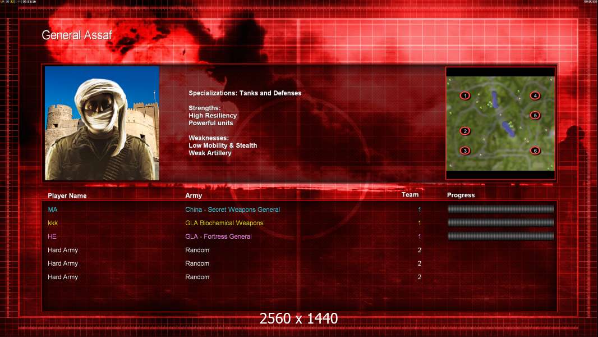598x337 pixels.
Task: Click 'Low Mobility & Stealth' weakness text
Action: [223, 145]
